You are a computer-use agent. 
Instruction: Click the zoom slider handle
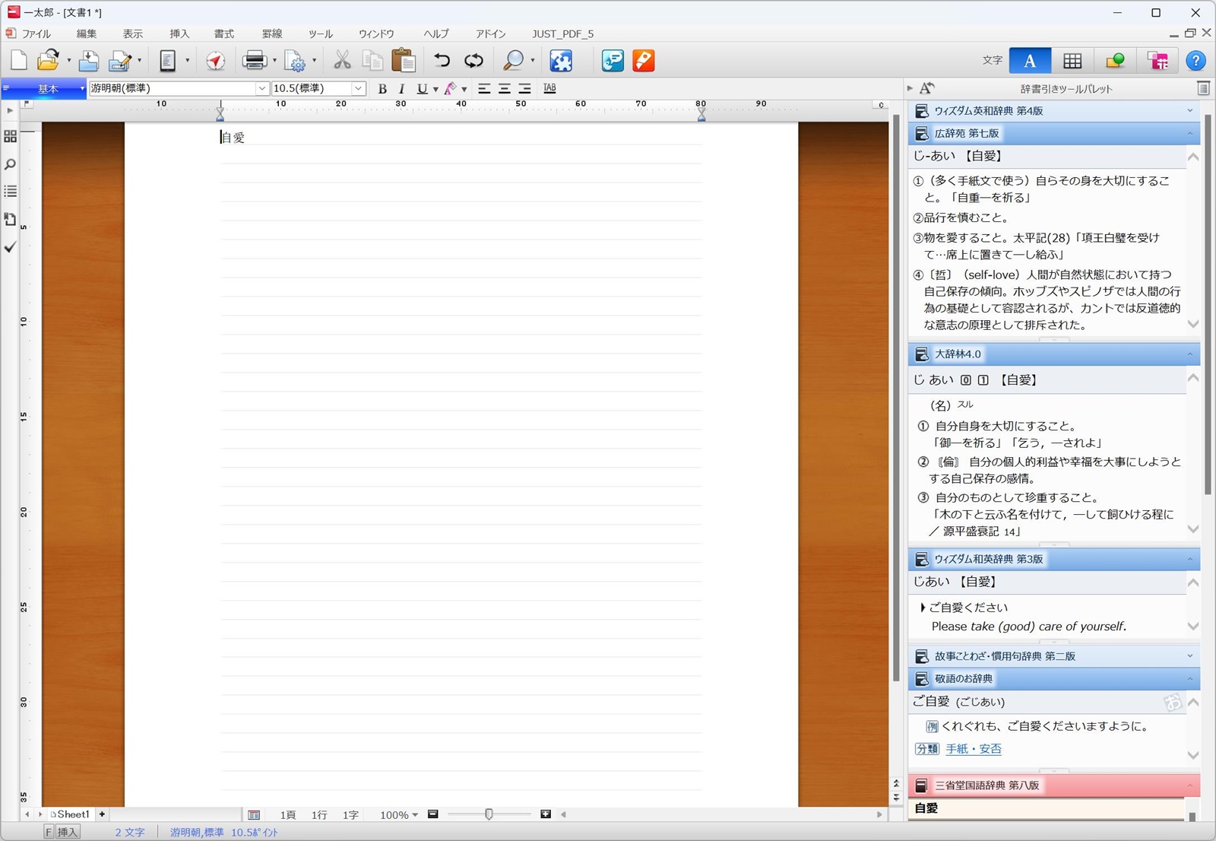click(489, 814)
